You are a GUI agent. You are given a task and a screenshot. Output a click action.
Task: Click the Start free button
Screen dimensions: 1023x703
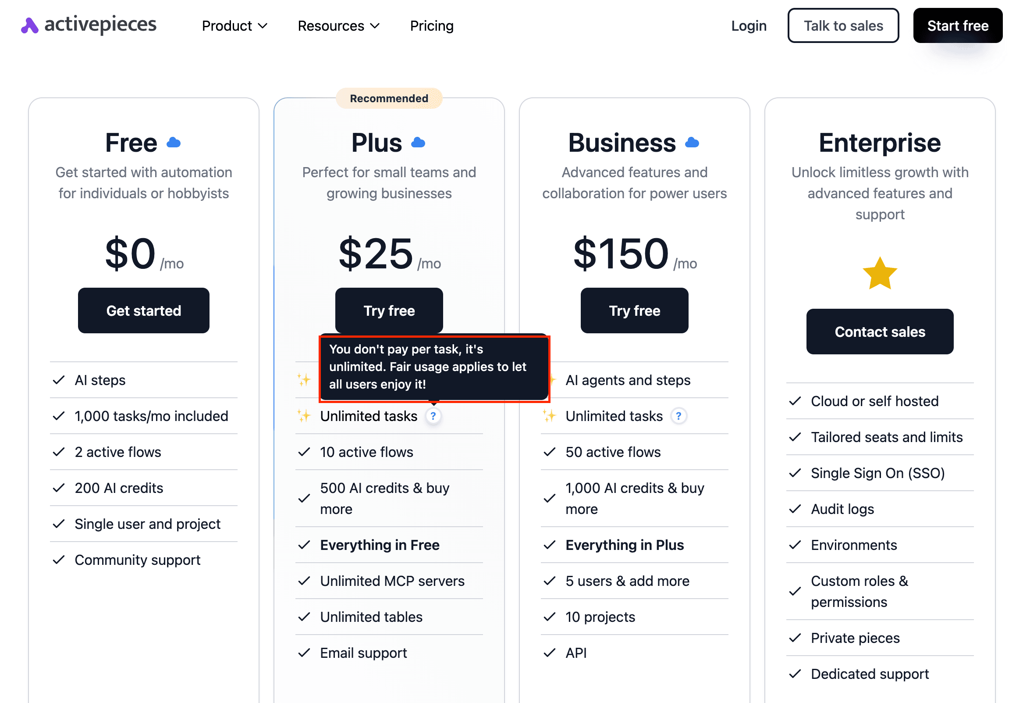tap(957, 25)
